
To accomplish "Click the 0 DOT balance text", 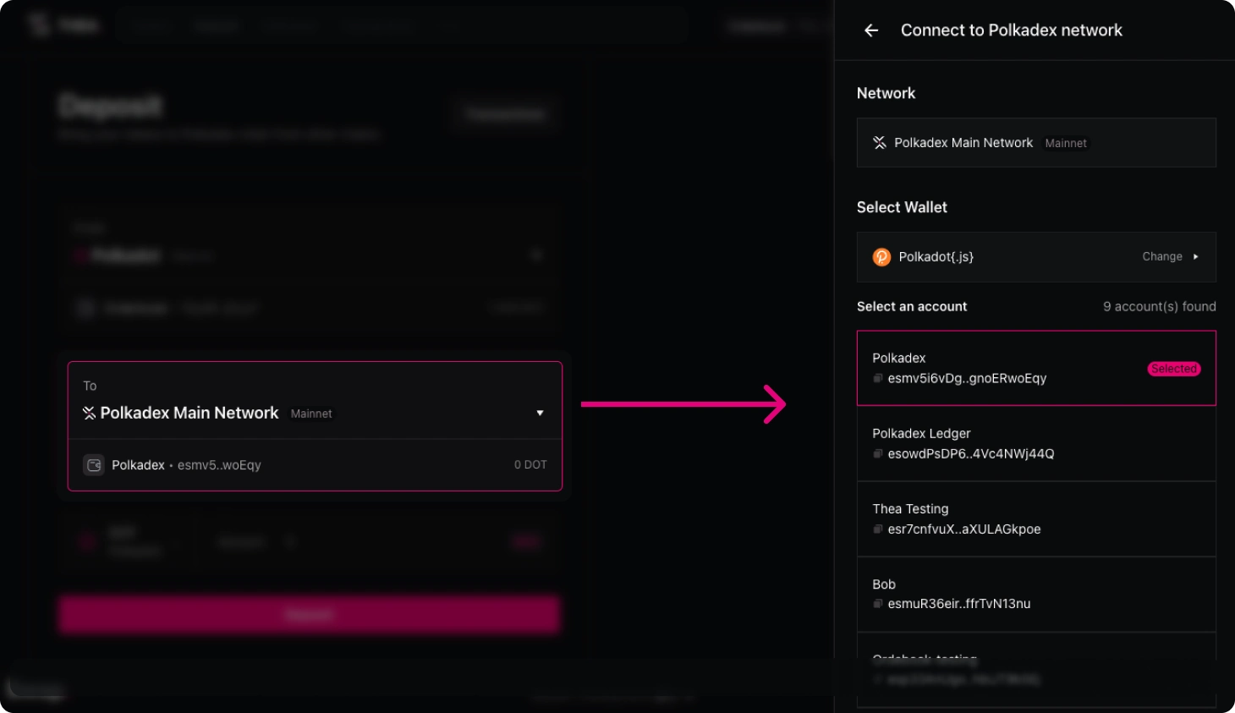I will point(530,465).
